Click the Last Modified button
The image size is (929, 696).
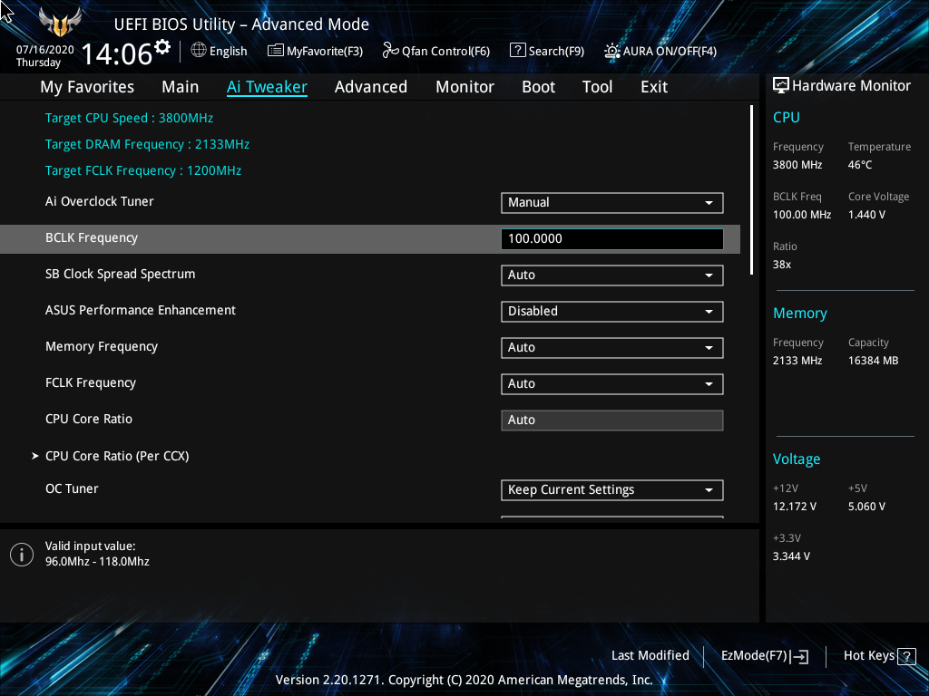pyautogui.click(x=650, y=656)
